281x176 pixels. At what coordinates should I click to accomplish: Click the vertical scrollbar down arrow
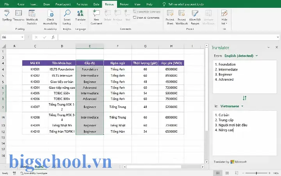206,162
